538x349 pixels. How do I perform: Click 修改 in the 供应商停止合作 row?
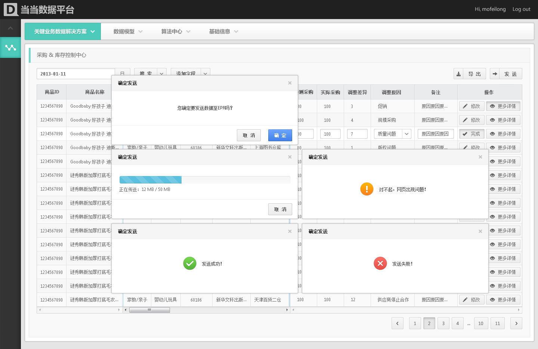tap(472, 300)
